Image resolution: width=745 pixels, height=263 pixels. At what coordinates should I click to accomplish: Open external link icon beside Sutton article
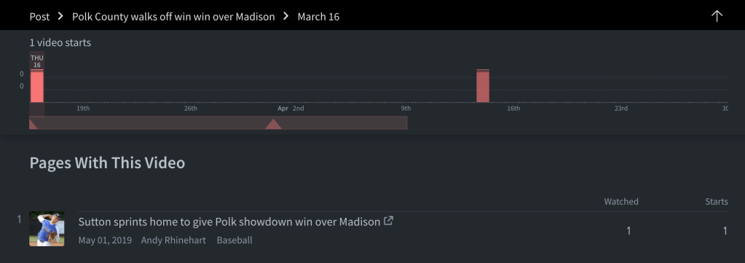click(x=388, y=221)
